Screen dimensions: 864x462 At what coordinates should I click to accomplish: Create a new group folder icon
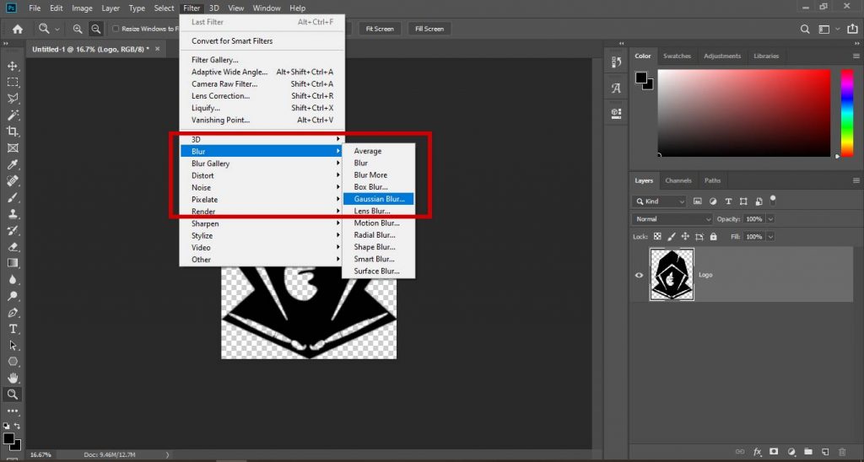[807, 452]
